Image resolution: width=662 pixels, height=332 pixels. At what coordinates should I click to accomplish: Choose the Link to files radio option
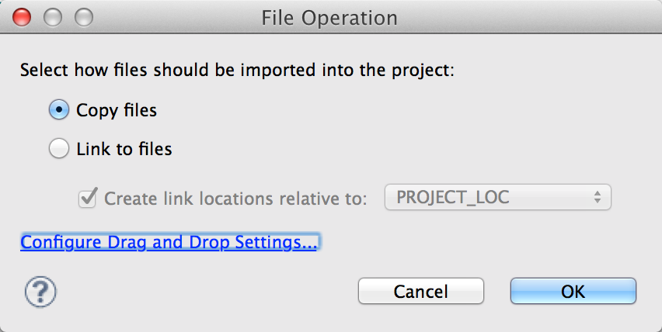point(59,149)
